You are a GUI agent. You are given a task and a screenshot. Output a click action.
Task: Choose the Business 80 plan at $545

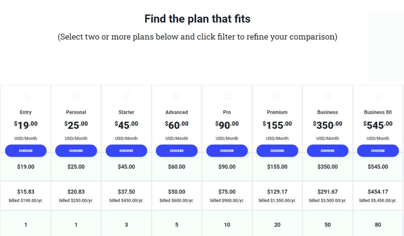(x=378, y=151)
